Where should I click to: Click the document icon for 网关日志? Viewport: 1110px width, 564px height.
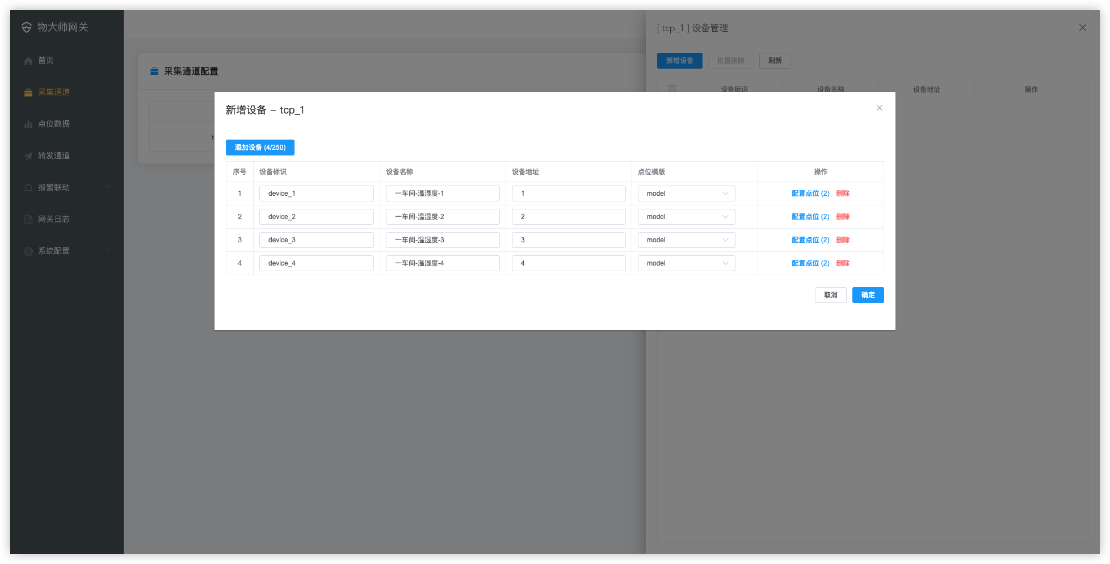point(28,220)
